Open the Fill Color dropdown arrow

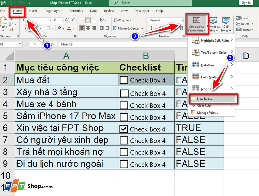pos(63,27)
